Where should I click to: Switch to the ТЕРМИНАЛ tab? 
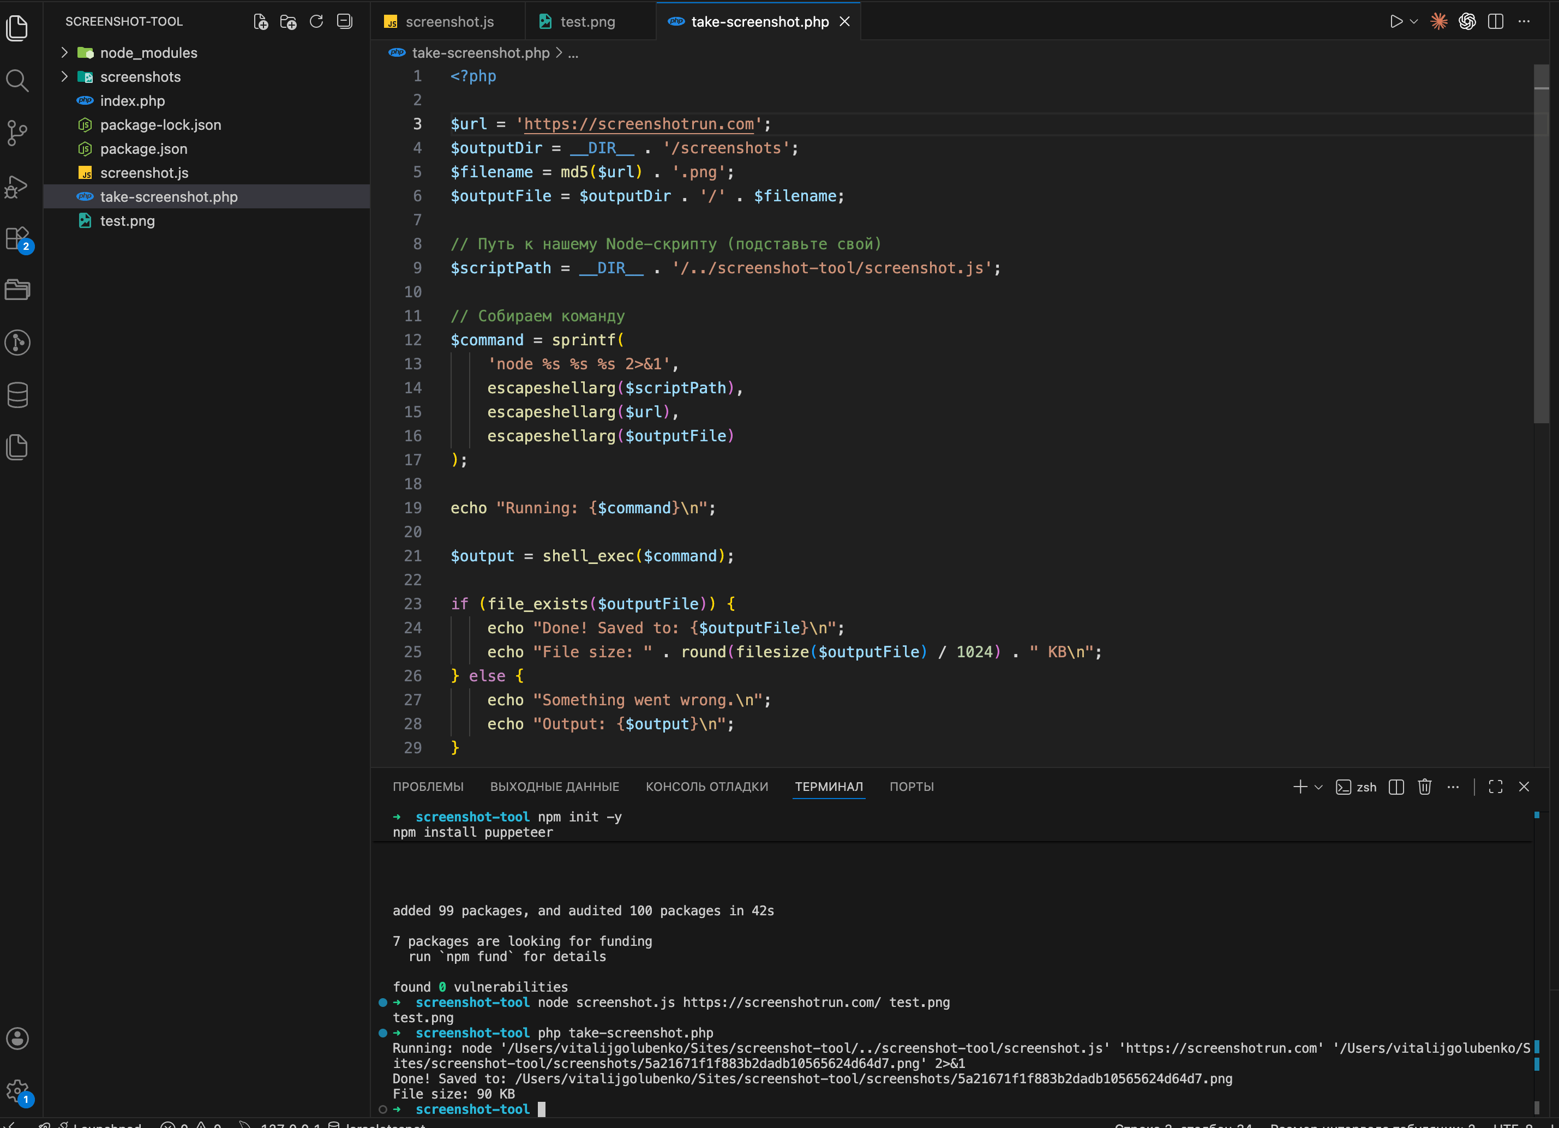[828, 787]
